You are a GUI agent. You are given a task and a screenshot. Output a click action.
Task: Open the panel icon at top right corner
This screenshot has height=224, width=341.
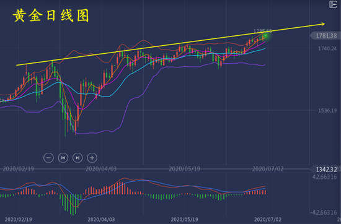click(x=333, y=4)
